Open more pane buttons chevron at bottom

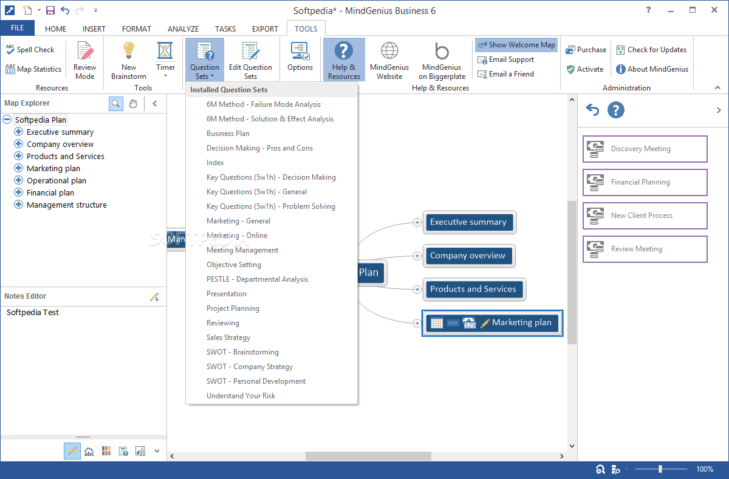point(157,451)
